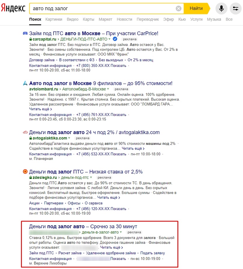Open 'Деньги под залог ПТС – Низкая ставка' result
243x269 pixels.
coord(86,172)
